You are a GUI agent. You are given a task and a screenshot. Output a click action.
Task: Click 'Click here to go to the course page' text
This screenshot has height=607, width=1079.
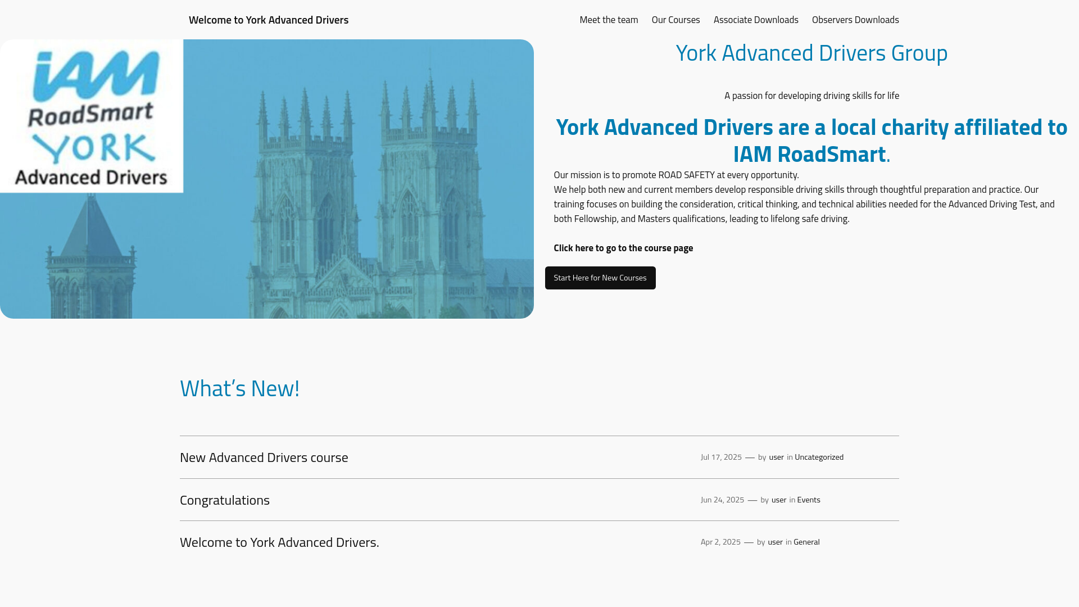(623, 248)
